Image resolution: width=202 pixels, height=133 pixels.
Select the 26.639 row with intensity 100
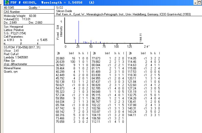click(x=72, y=62)
